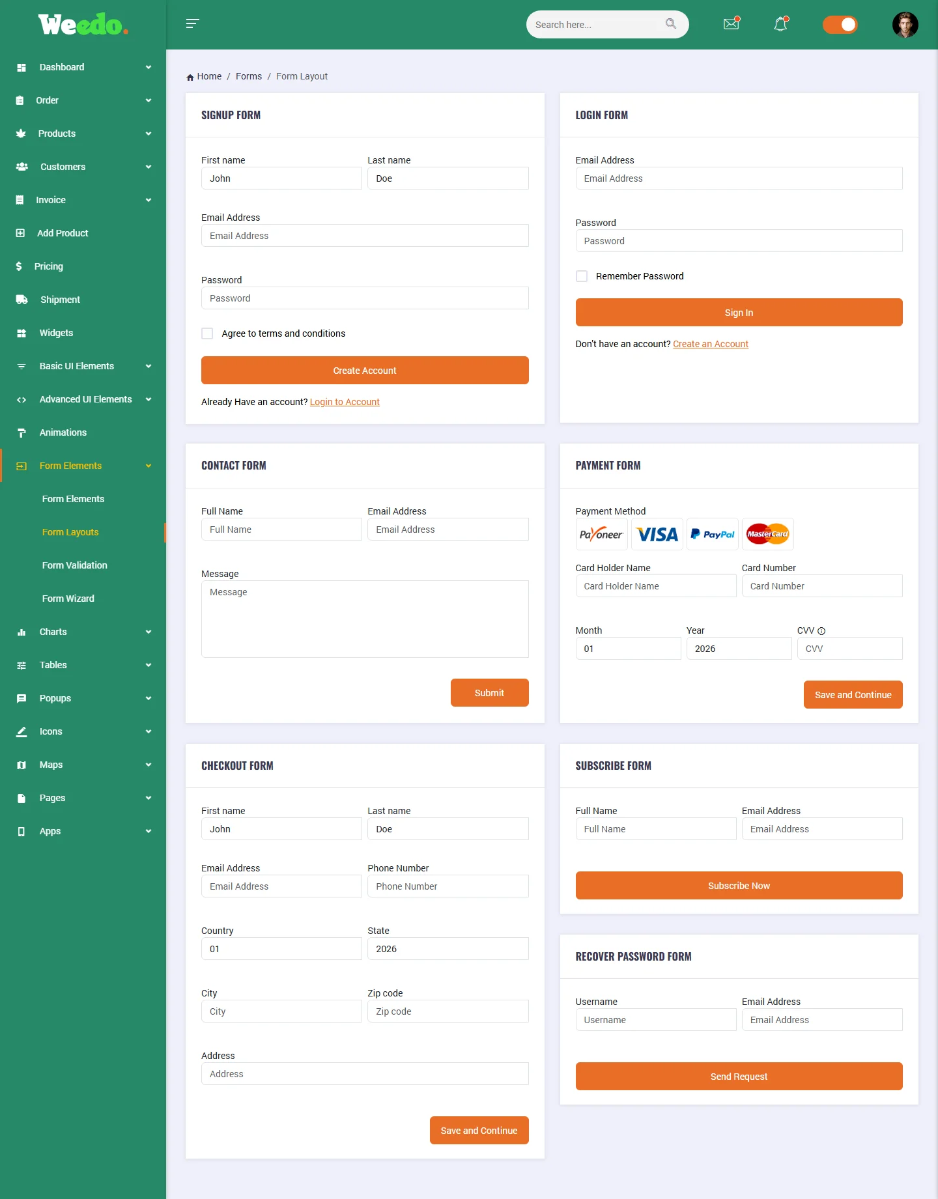938x1199 pixels.
Task: Click the Popups message icon
Action: (21, 698)
